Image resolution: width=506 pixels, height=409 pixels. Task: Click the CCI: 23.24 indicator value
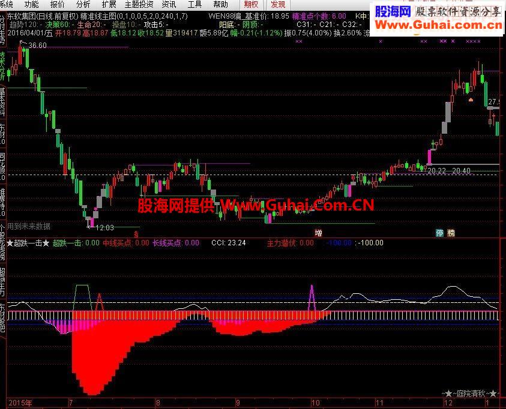[229, 243]
